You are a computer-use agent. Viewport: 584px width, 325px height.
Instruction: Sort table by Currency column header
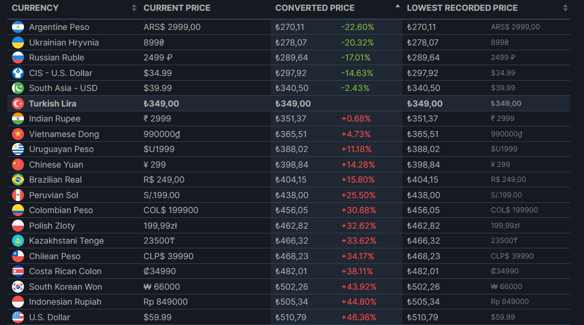[35, 8]
